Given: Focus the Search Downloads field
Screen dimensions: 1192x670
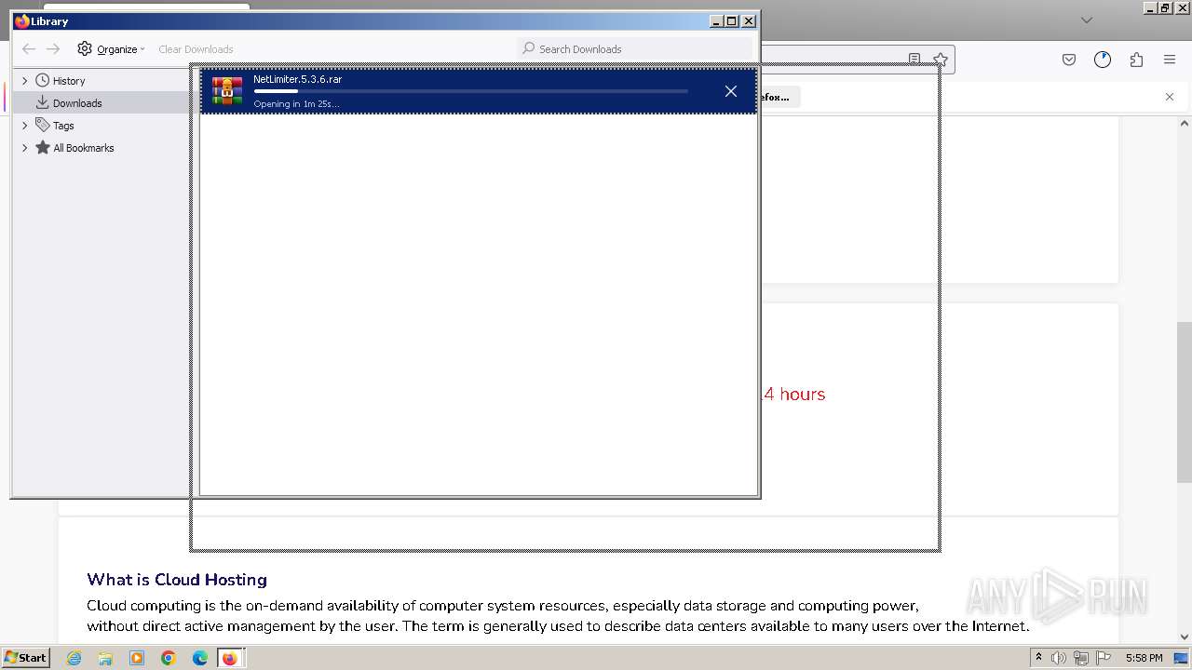Looking at the screenshot, I should tap(635, 48).
